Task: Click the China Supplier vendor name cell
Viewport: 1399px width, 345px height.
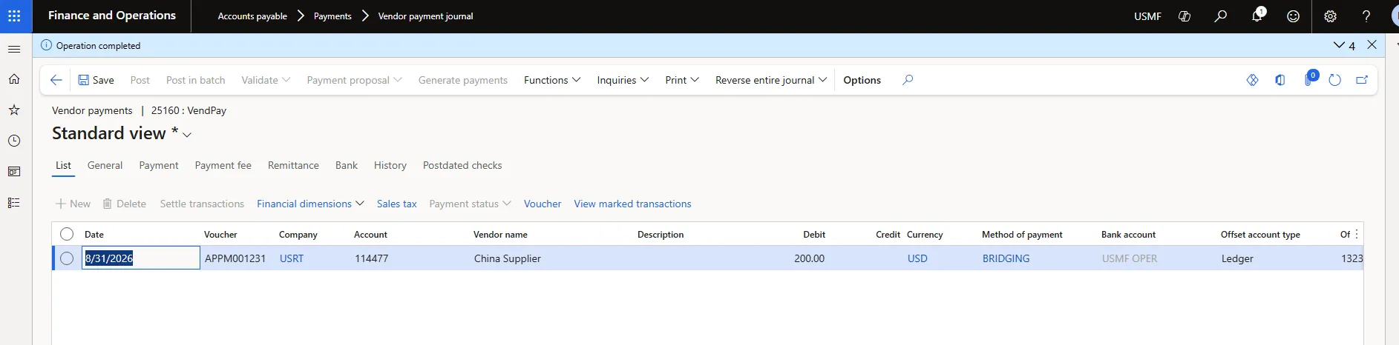Action: point(508,258)
